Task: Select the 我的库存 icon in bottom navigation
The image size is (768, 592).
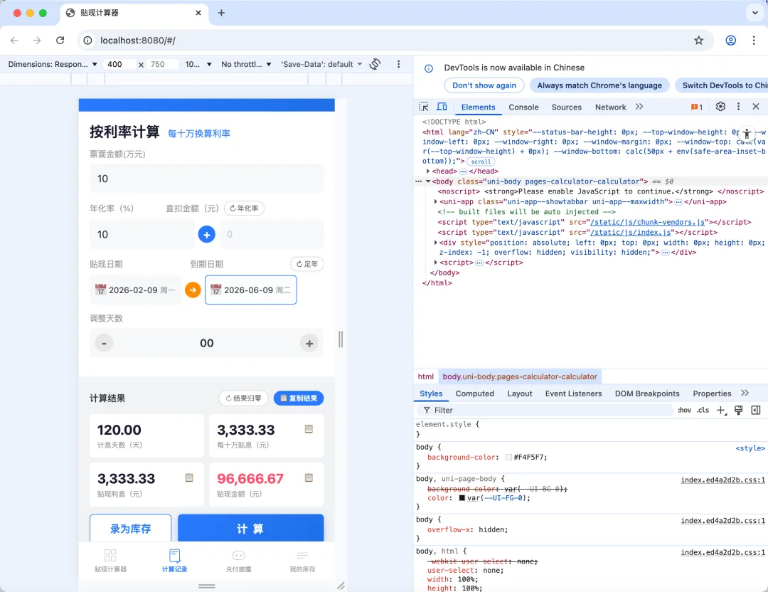Action: 302,555
